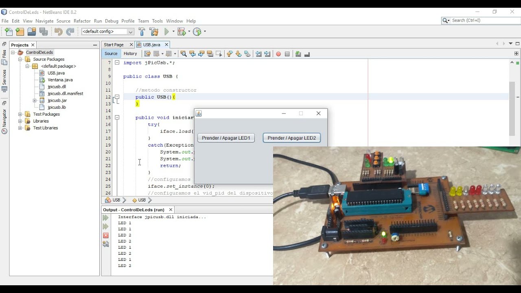Click the New File toolbar icon
The height and width of the screenshot is (293, 521).
click(8, 32)
